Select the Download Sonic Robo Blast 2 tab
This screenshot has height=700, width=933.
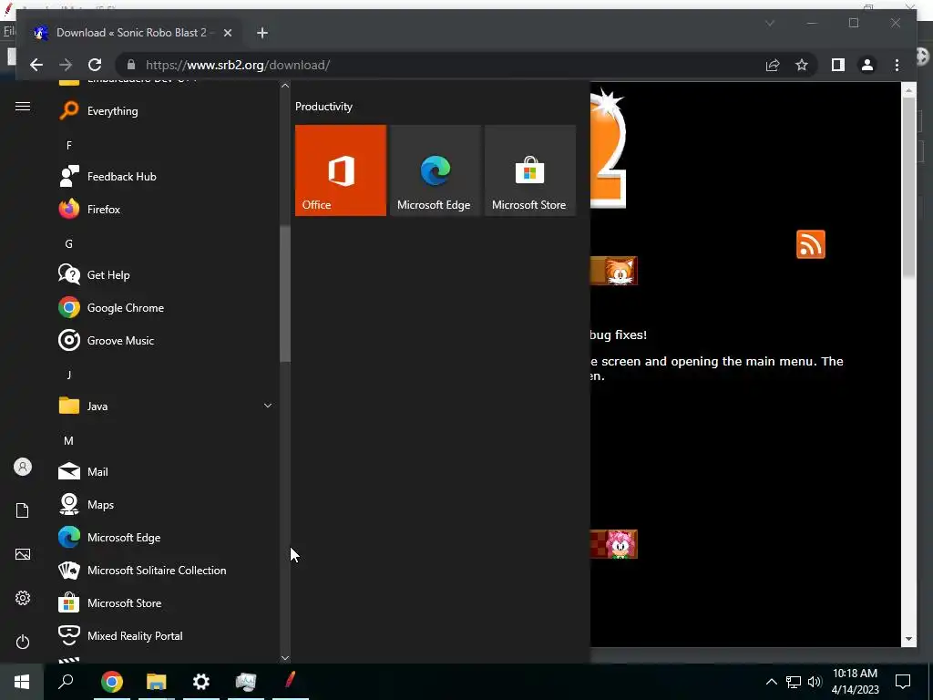(x=131, y=33)
